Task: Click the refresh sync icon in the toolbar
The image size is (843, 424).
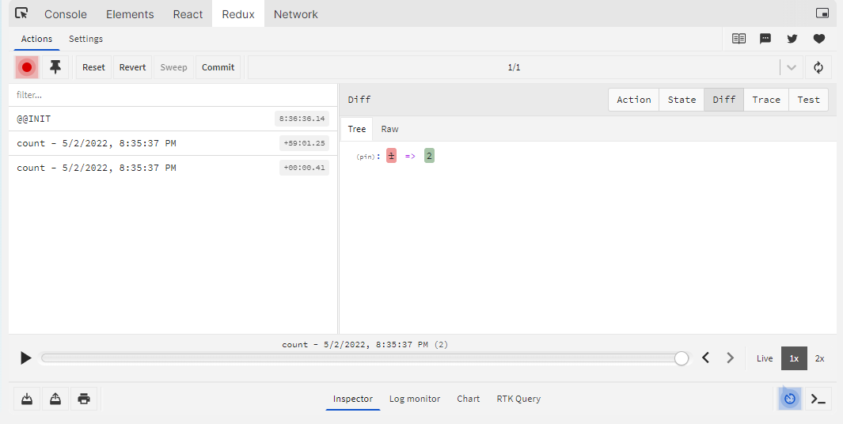Action: (818, 67)
